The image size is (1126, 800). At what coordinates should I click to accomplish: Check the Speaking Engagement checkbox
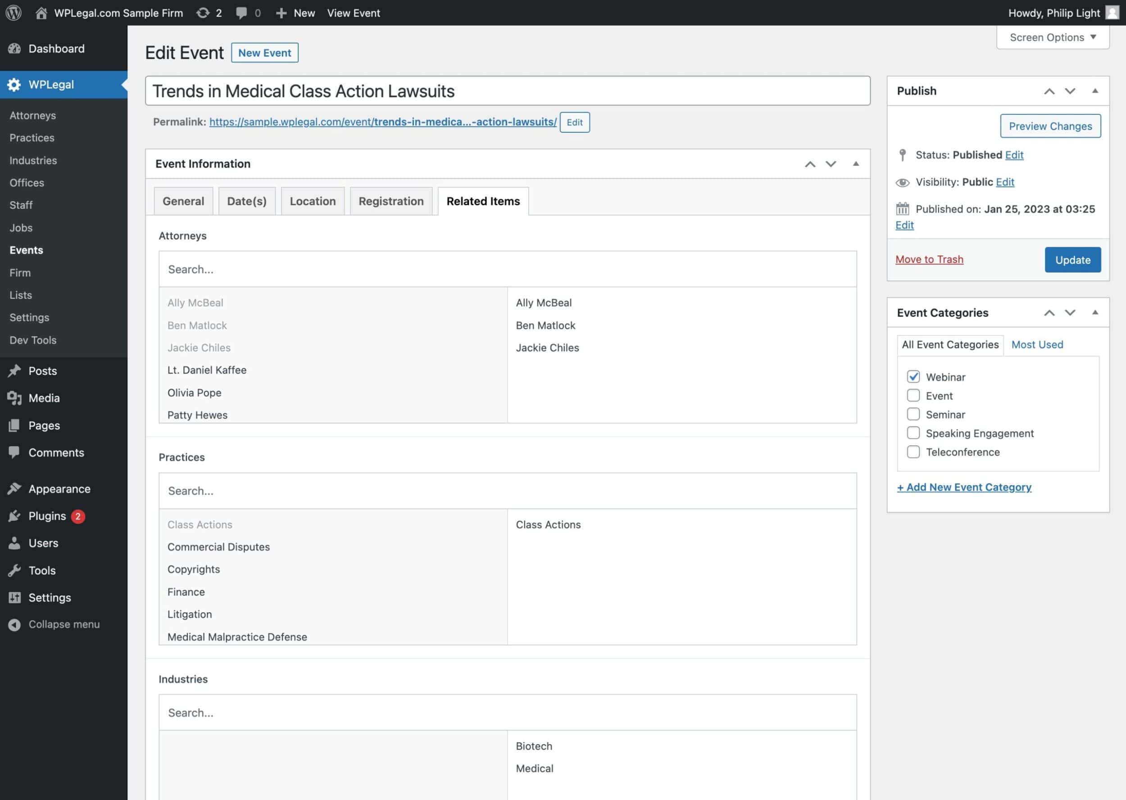click(913, 433)
